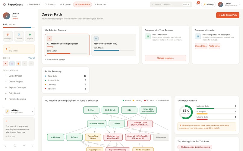The width and height of the screenshot is (243, 151).
Task: Open the Projects tab
Action: pyautogui.click(x=50, y=4)
